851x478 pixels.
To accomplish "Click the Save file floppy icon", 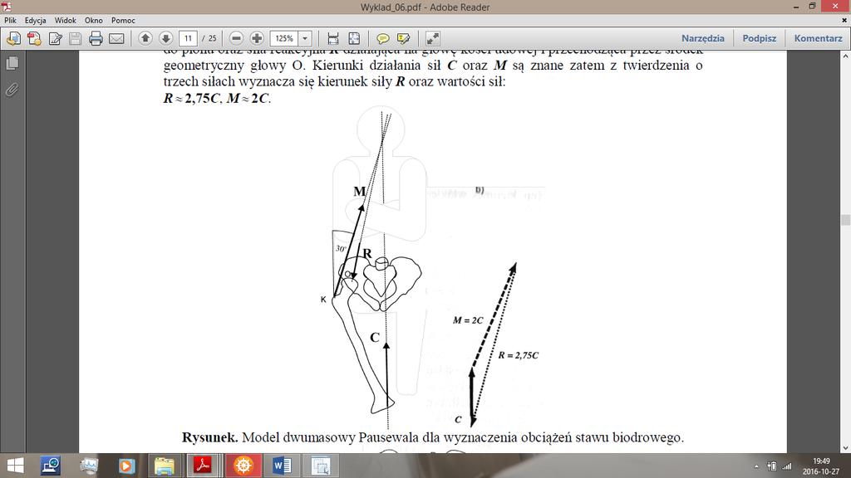I will [76, 38].
